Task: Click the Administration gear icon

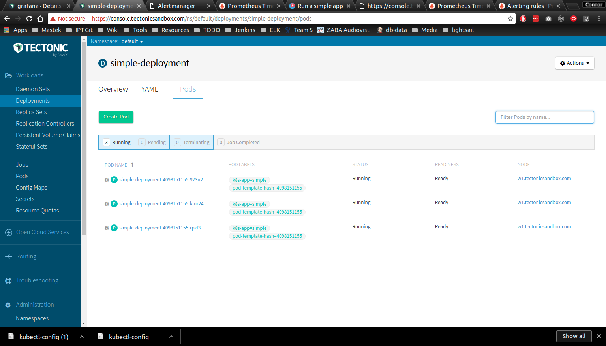Action: point(8,305)
